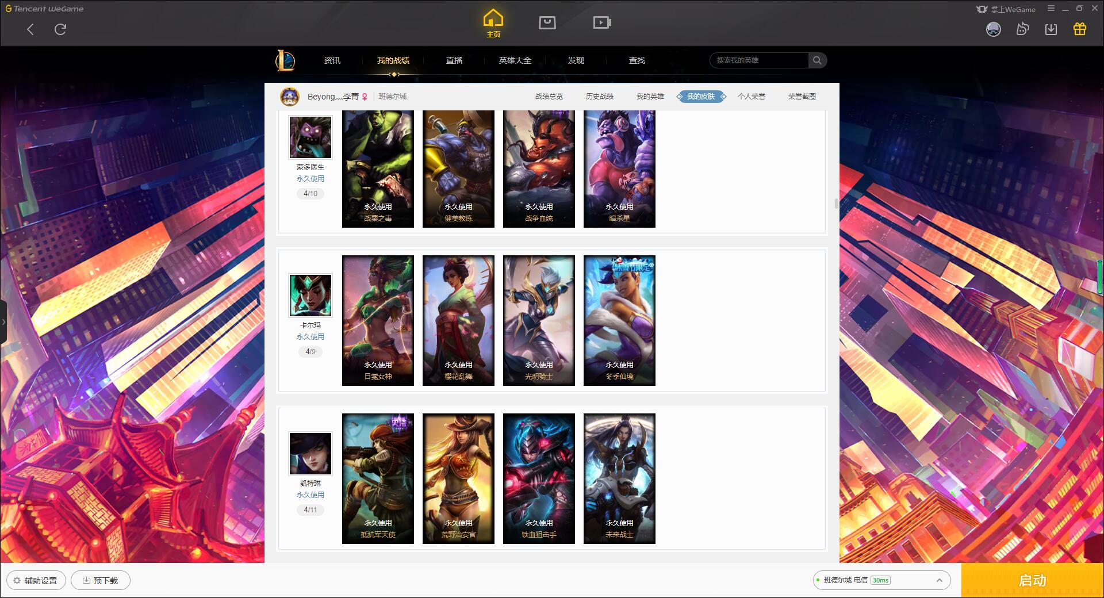
Task: Open the friends/messages icon top right
Action: coord(1022,29)
